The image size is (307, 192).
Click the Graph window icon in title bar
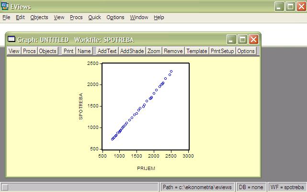[11, 40]
